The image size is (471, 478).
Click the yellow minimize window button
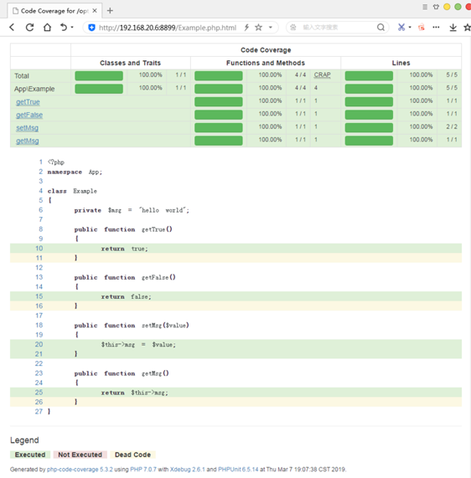point(447,7)
